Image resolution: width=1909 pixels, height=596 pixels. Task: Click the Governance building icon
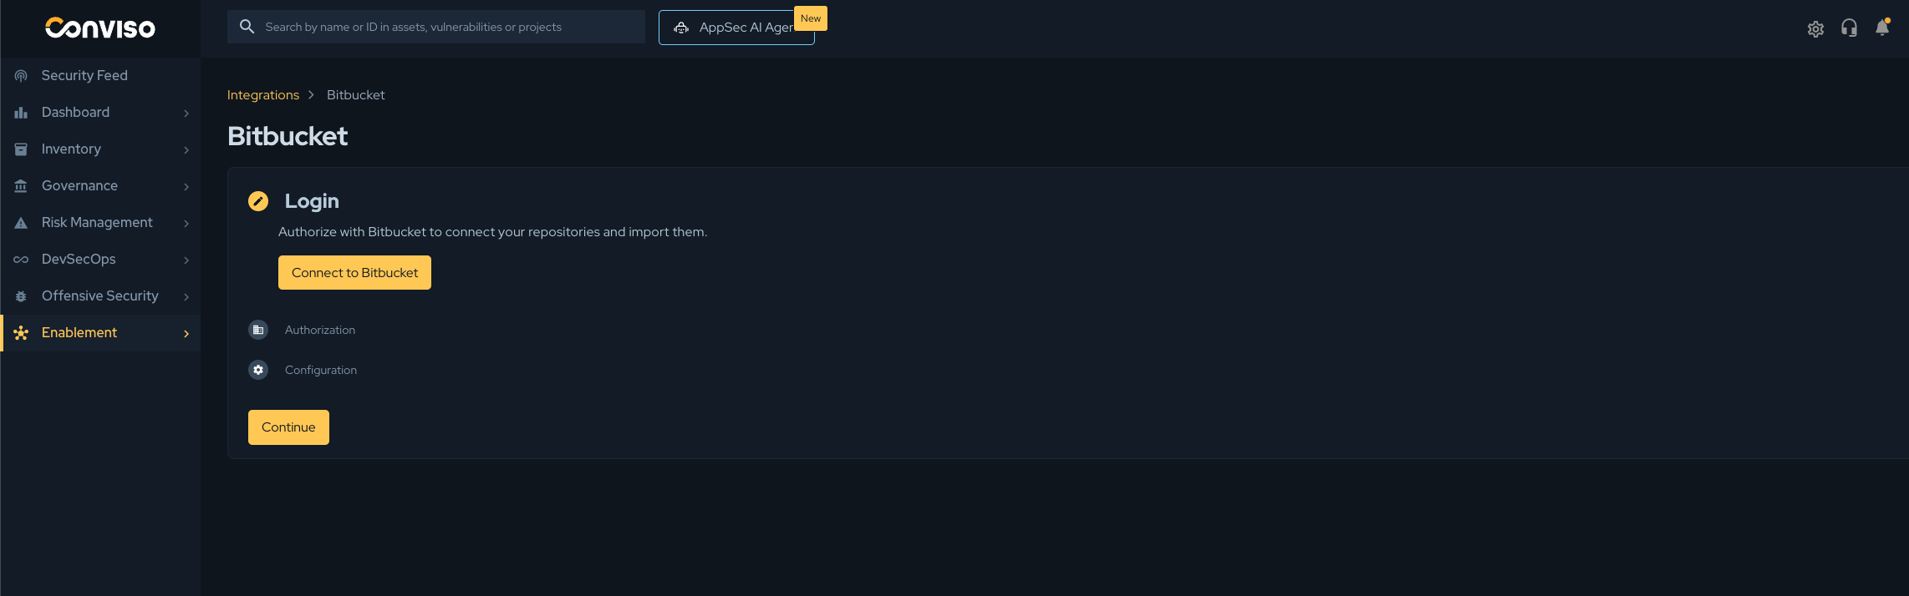click(21, 185)
